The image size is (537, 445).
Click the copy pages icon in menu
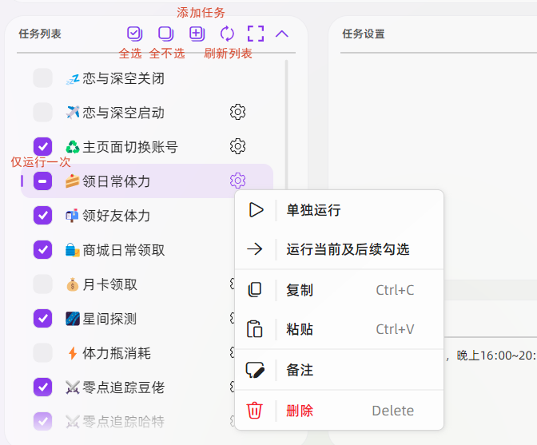pos(255,289)
